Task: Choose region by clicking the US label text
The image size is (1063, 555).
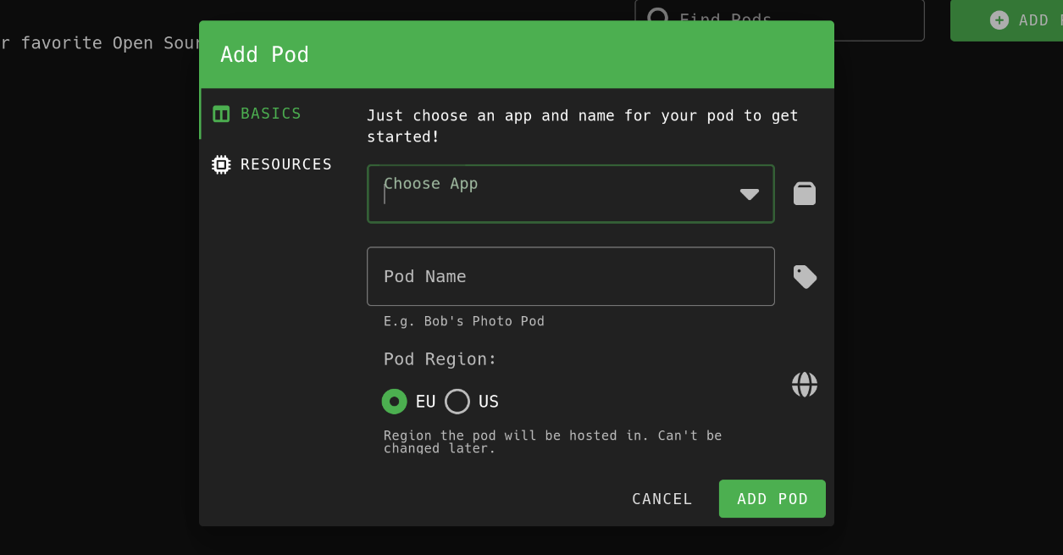Action: pyautogui.click(x=489, y=402)
